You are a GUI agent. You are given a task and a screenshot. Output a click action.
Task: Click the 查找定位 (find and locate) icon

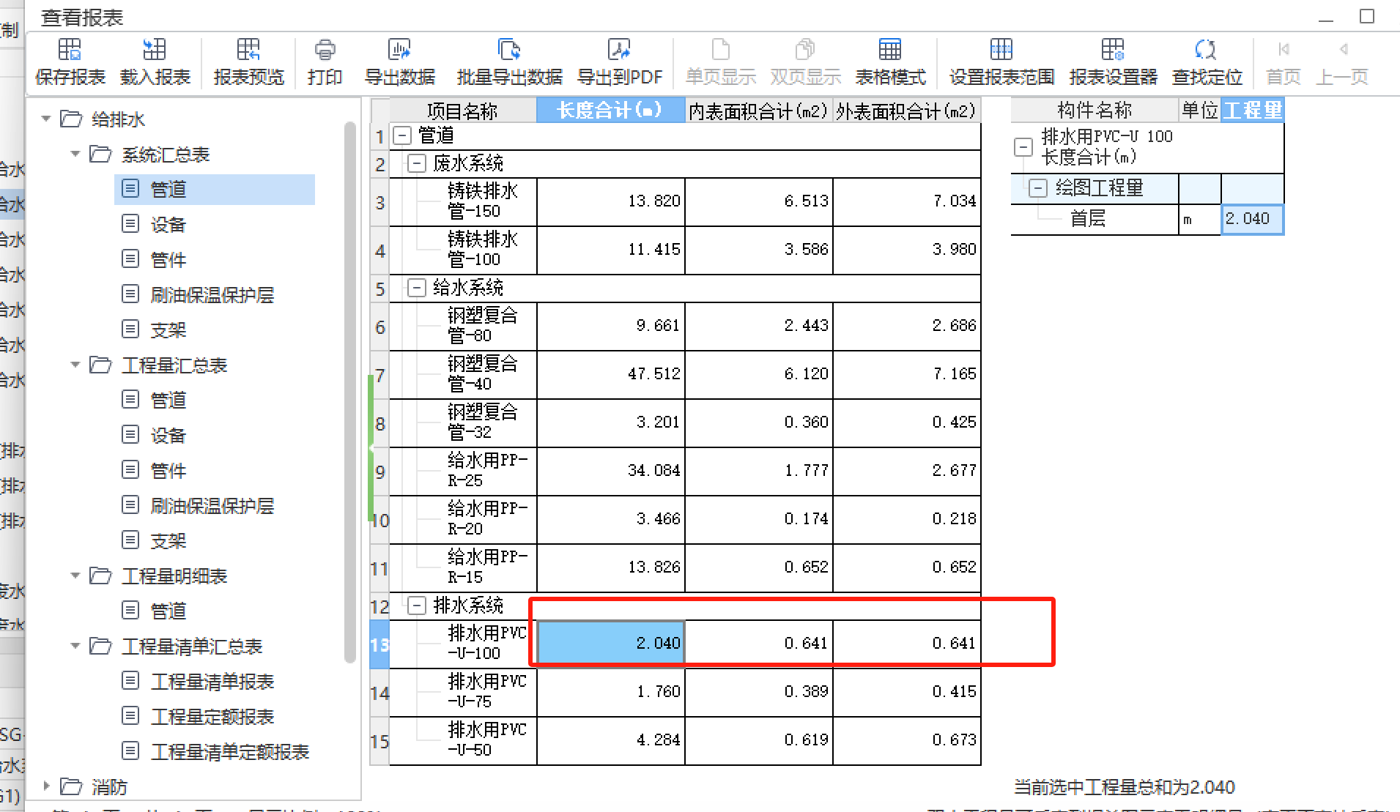pyautogui.click(x=1206, y=50)
